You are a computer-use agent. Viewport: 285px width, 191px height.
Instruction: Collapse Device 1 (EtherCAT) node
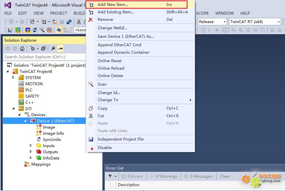(x=25, y=121)
